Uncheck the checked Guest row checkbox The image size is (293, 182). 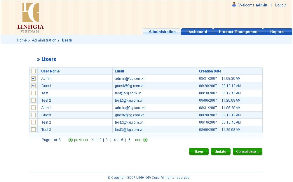click(34, 86)
